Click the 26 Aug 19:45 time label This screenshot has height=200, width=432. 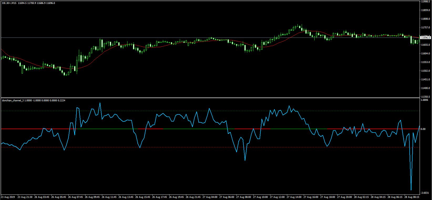176,197
